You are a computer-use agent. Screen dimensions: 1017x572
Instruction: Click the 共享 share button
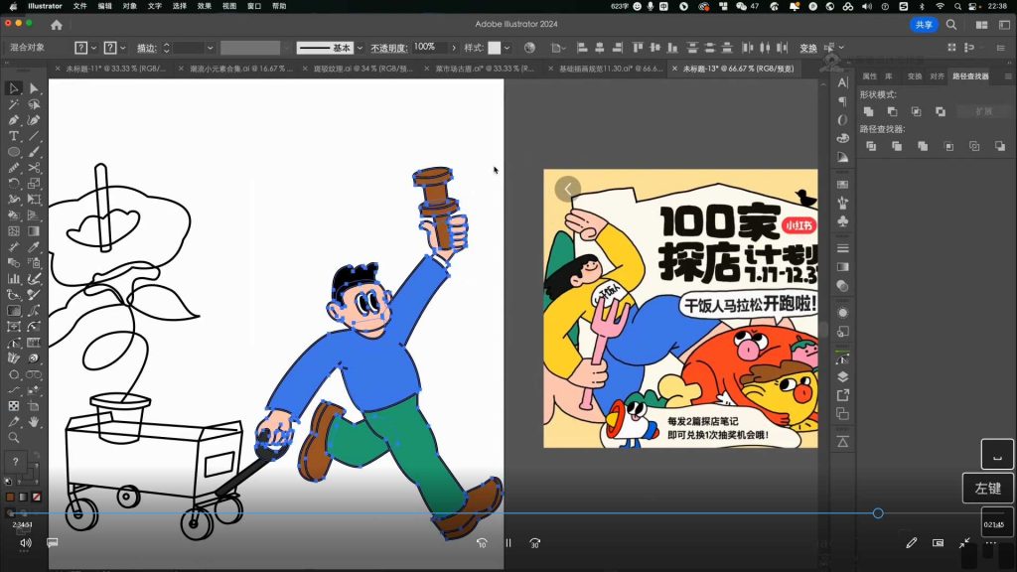coord(925,24)
